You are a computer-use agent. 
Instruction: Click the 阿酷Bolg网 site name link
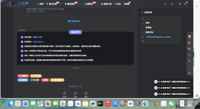(x=37, y=37)
